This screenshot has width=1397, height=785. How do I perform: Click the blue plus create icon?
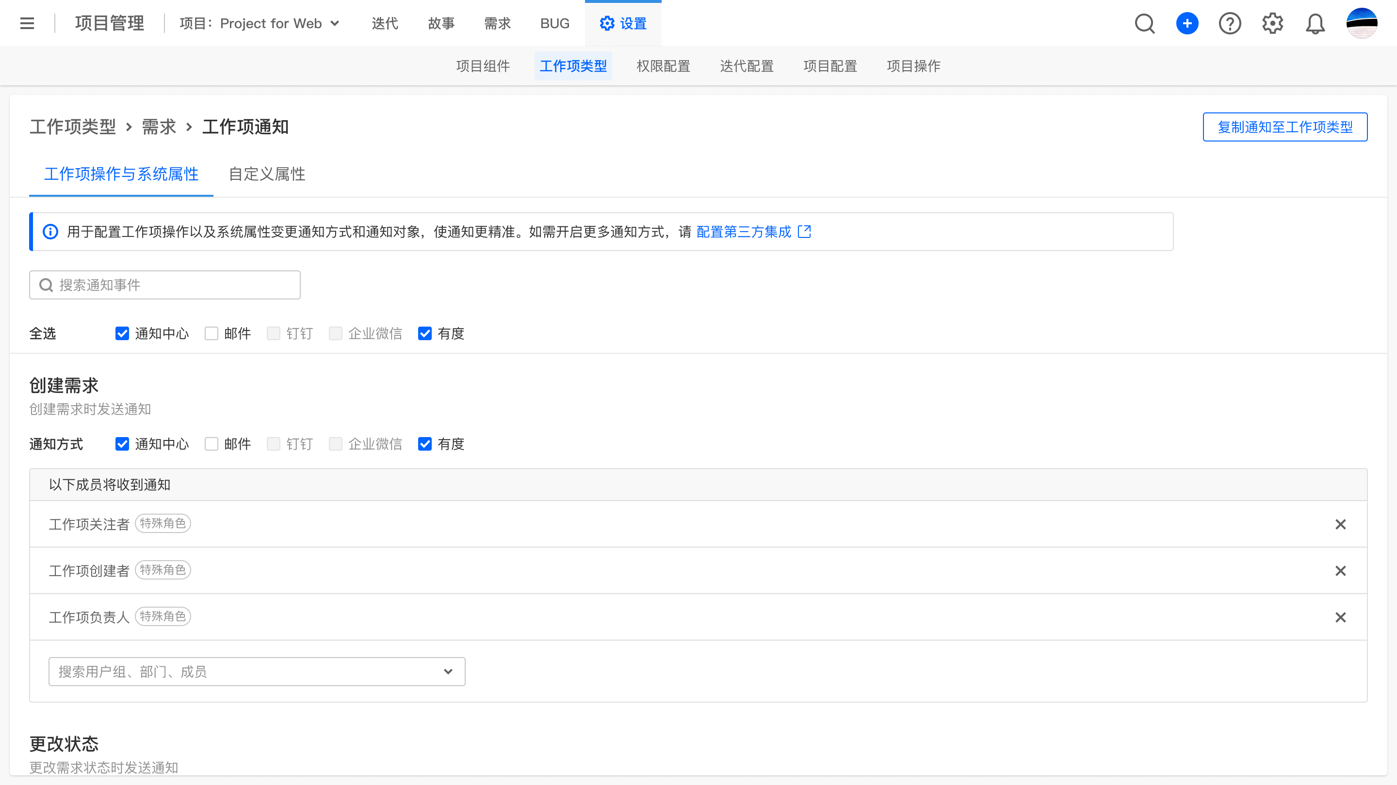point(1187,23)
